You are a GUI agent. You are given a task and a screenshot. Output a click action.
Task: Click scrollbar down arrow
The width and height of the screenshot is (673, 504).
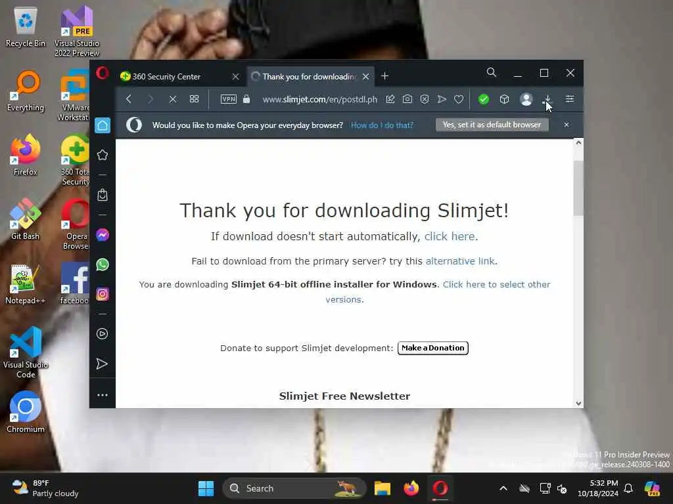578,403
